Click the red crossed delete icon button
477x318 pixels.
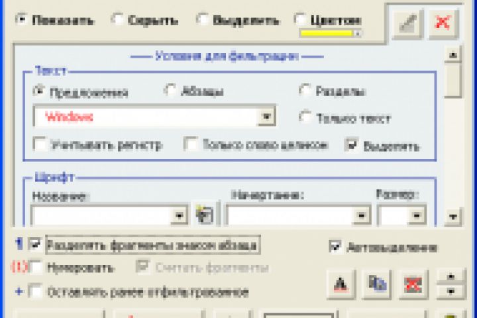click(413, 284)
